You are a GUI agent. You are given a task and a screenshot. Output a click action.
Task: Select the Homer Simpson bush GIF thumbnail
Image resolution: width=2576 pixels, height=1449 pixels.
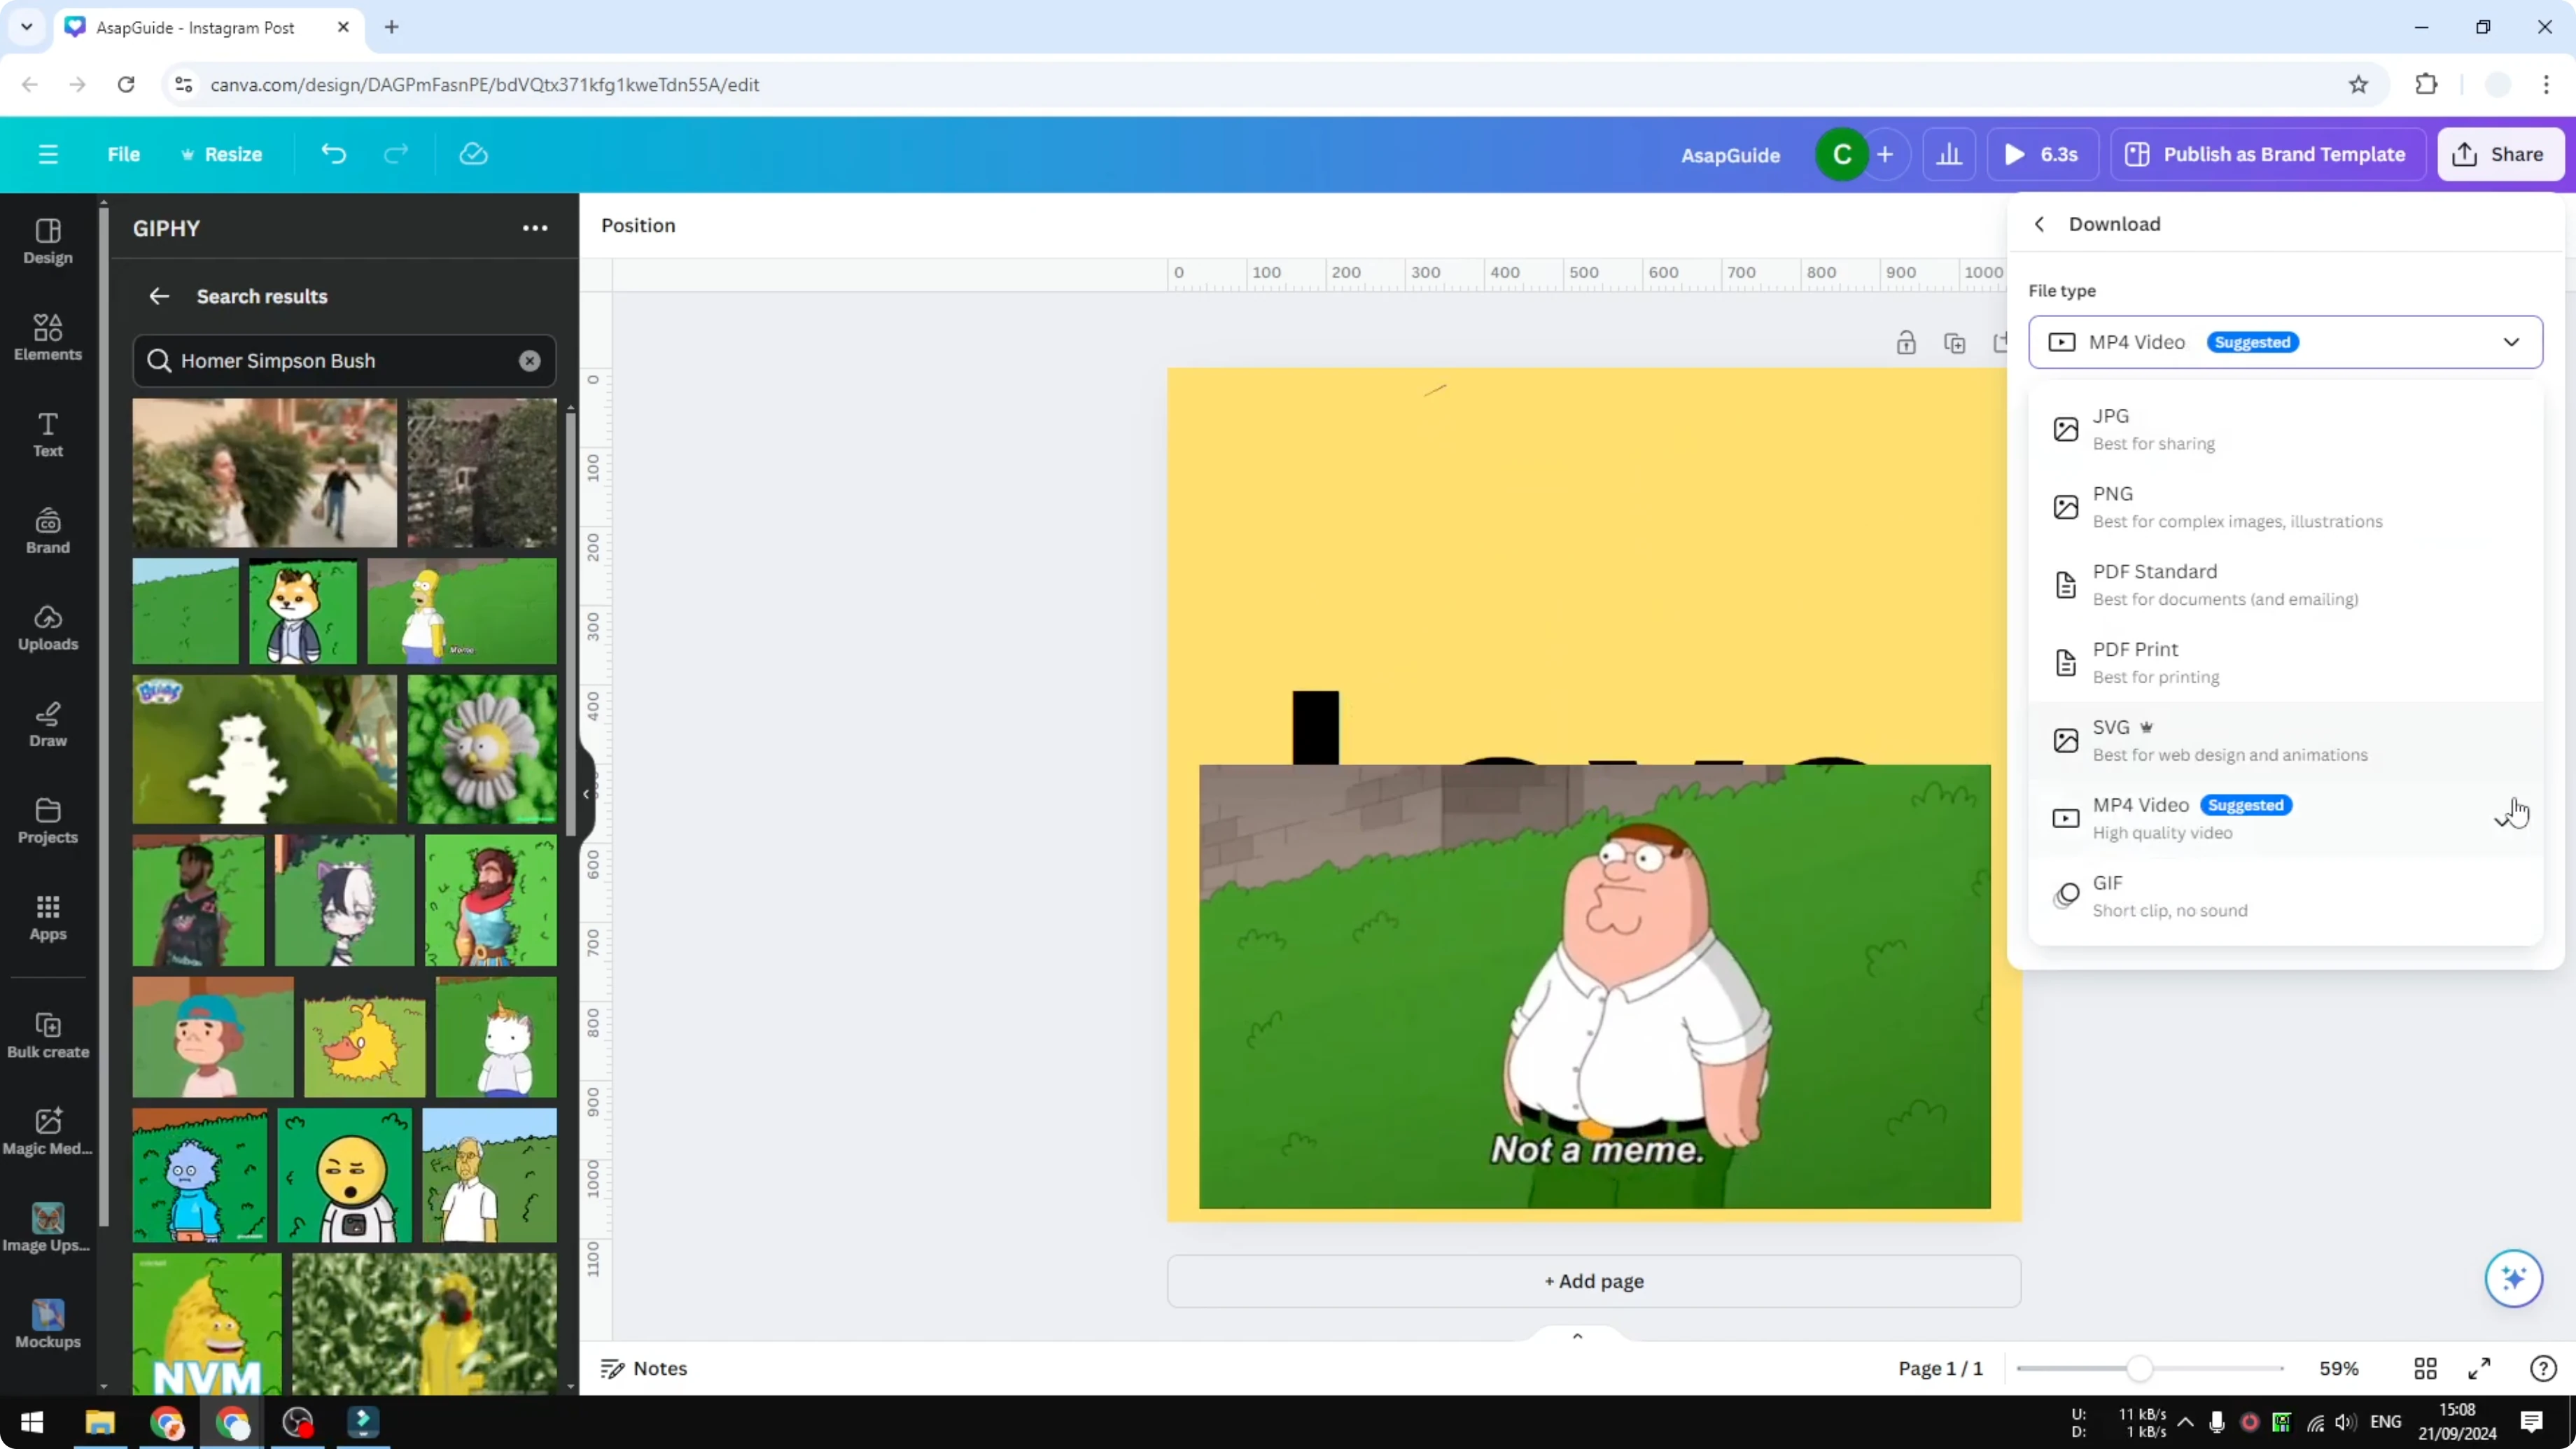[x=462, y=611]
